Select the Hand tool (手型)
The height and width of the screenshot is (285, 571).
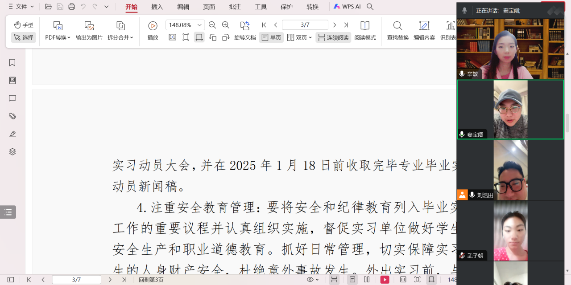(24, 25)
